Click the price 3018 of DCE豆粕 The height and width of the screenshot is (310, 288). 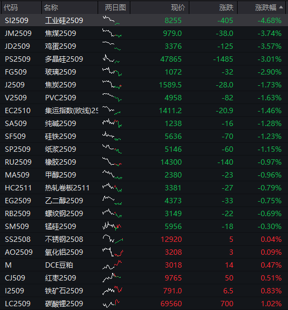click(x=173, y=265)
